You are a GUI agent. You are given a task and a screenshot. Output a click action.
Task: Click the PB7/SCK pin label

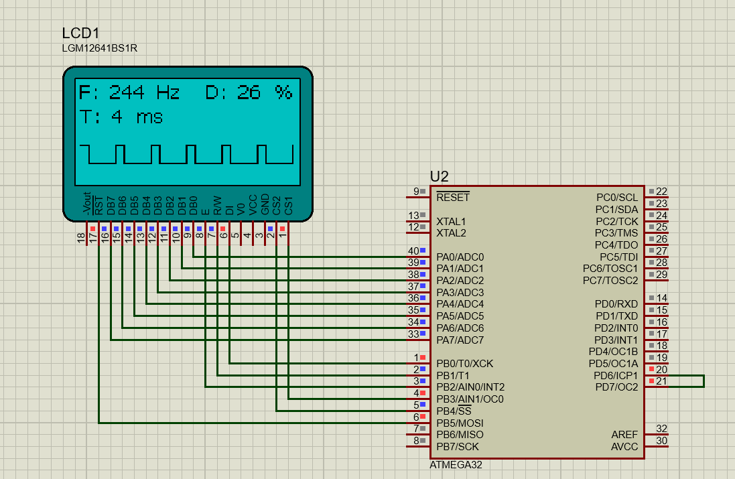click(458, 447)
